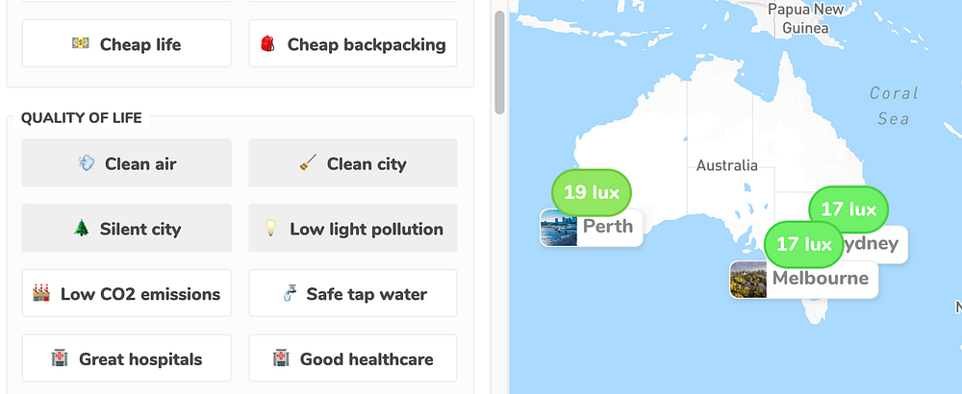Click the faucet icon on Safe tap water
This screenshot has width=962, height=394.
tap(288, 294)
